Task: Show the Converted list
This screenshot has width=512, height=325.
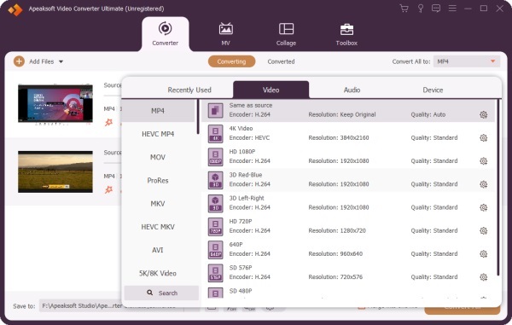Action: (281, 61)
